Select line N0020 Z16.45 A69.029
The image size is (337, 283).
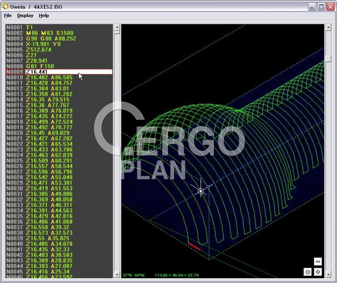pyautogui.click(x=59, y=133)
